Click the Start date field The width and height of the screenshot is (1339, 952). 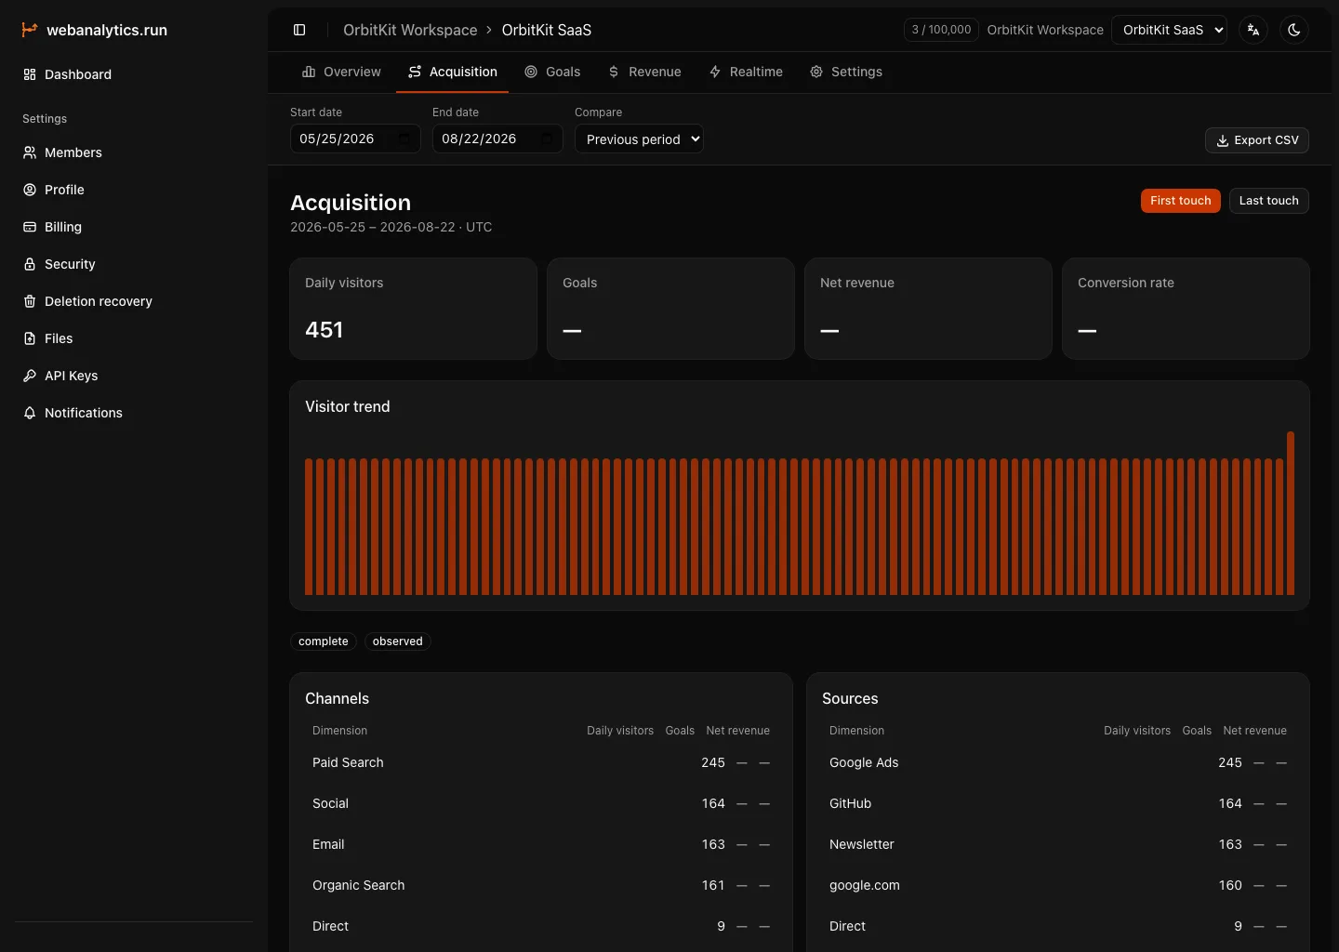(x=355, y=139)
